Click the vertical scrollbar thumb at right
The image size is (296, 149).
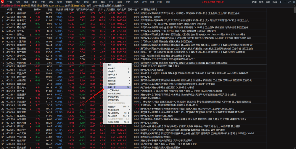(295, 10)
